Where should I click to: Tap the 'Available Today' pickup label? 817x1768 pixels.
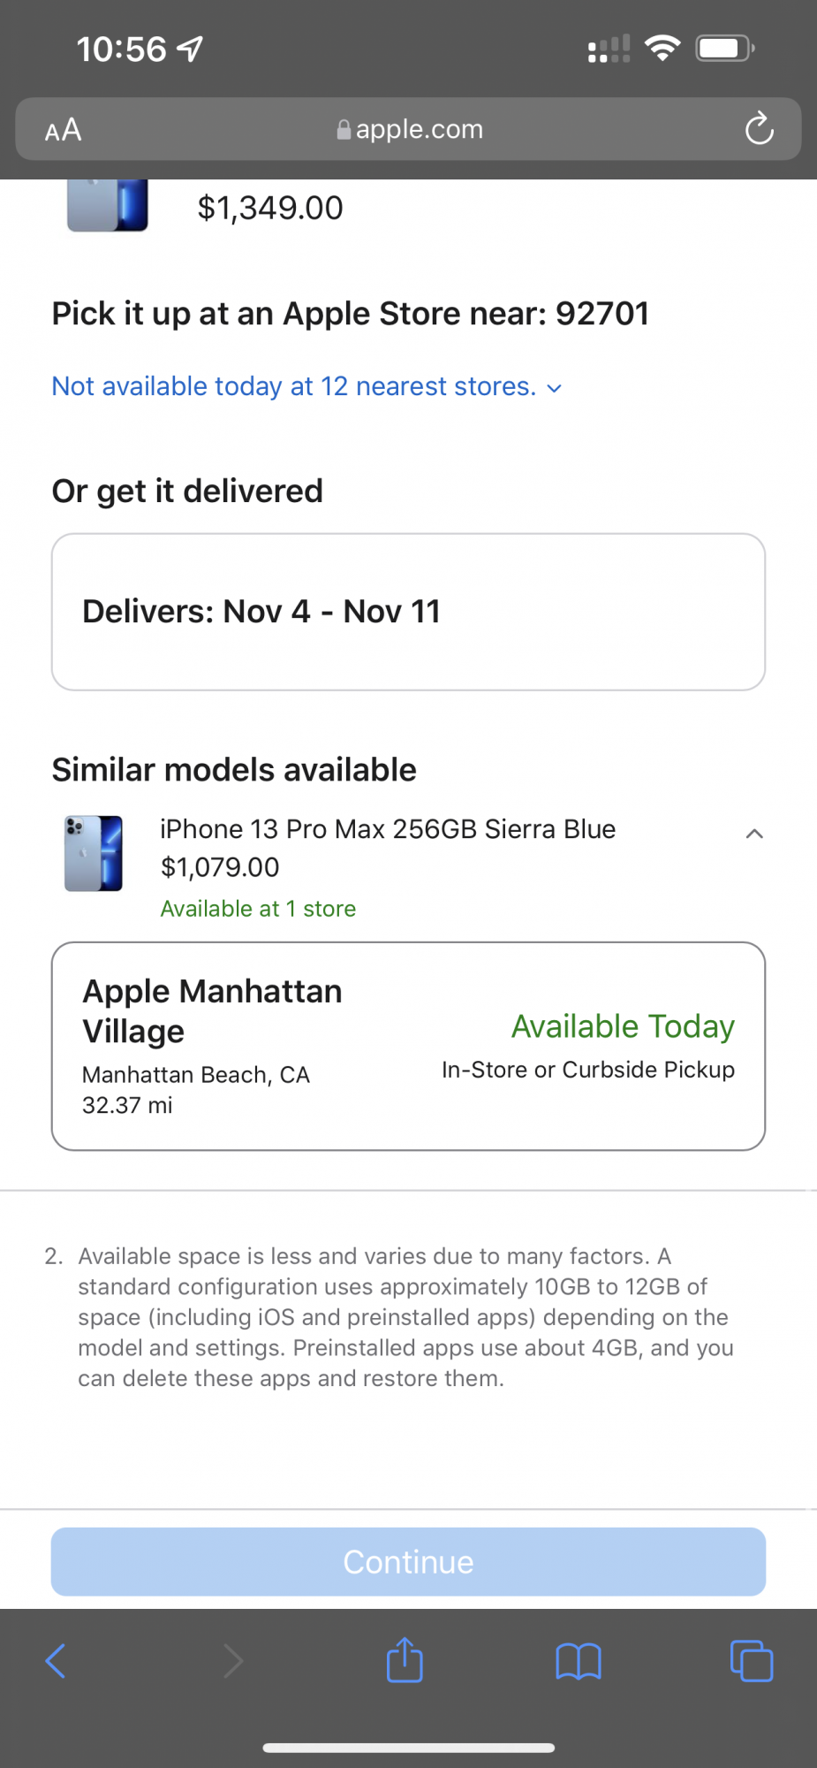coord(623,1026)
